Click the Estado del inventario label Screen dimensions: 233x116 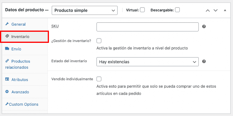point(69,61)
